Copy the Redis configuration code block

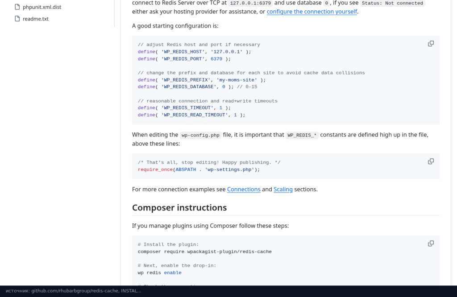point(431,44)
